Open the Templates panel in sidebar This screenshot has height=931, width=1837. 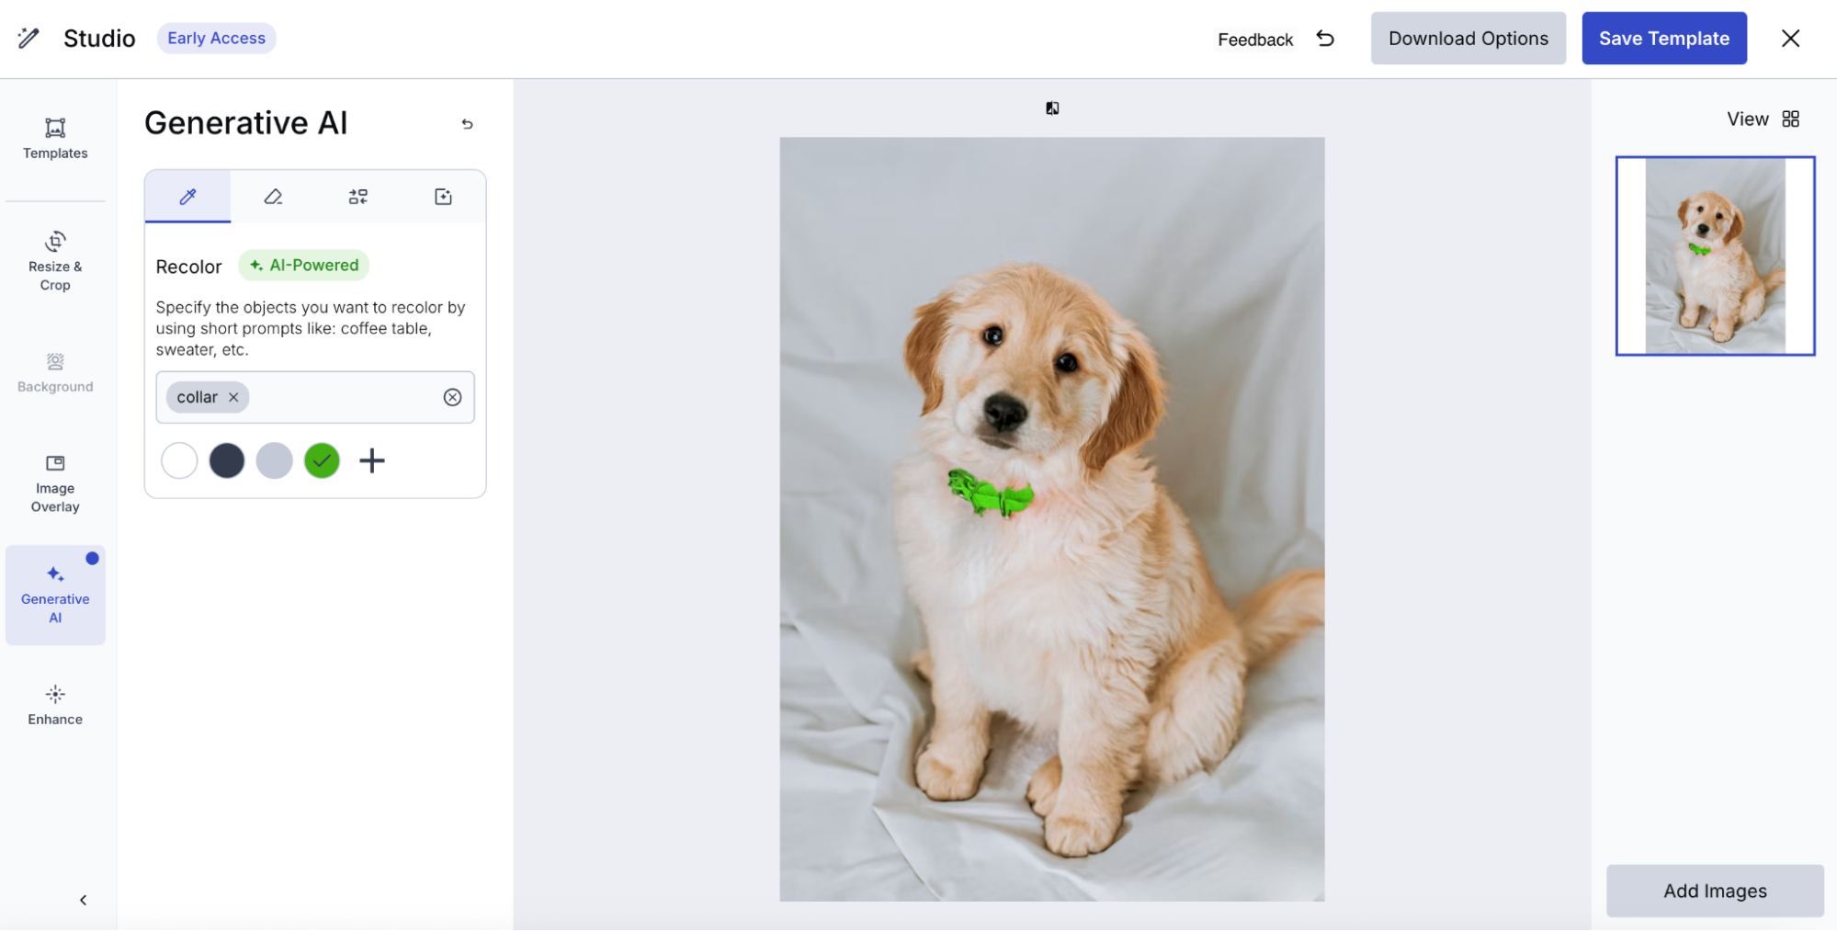click(55, 138)
